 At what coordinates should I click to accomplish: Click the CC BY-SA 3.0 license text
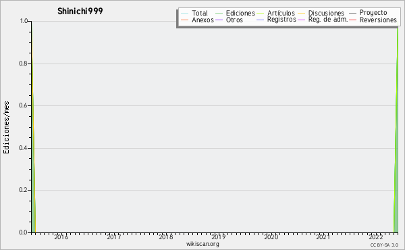[x=384, y=245]
